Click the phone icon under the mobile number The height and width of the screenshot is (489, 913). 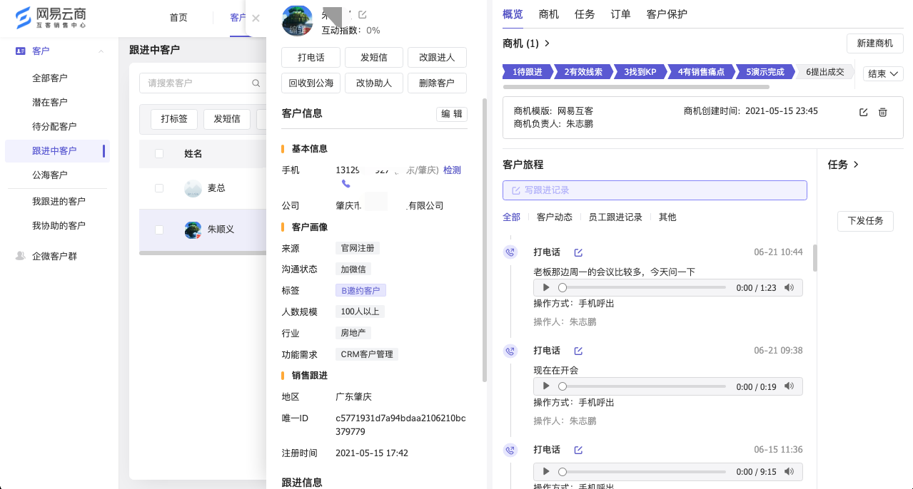pos(345,184)
